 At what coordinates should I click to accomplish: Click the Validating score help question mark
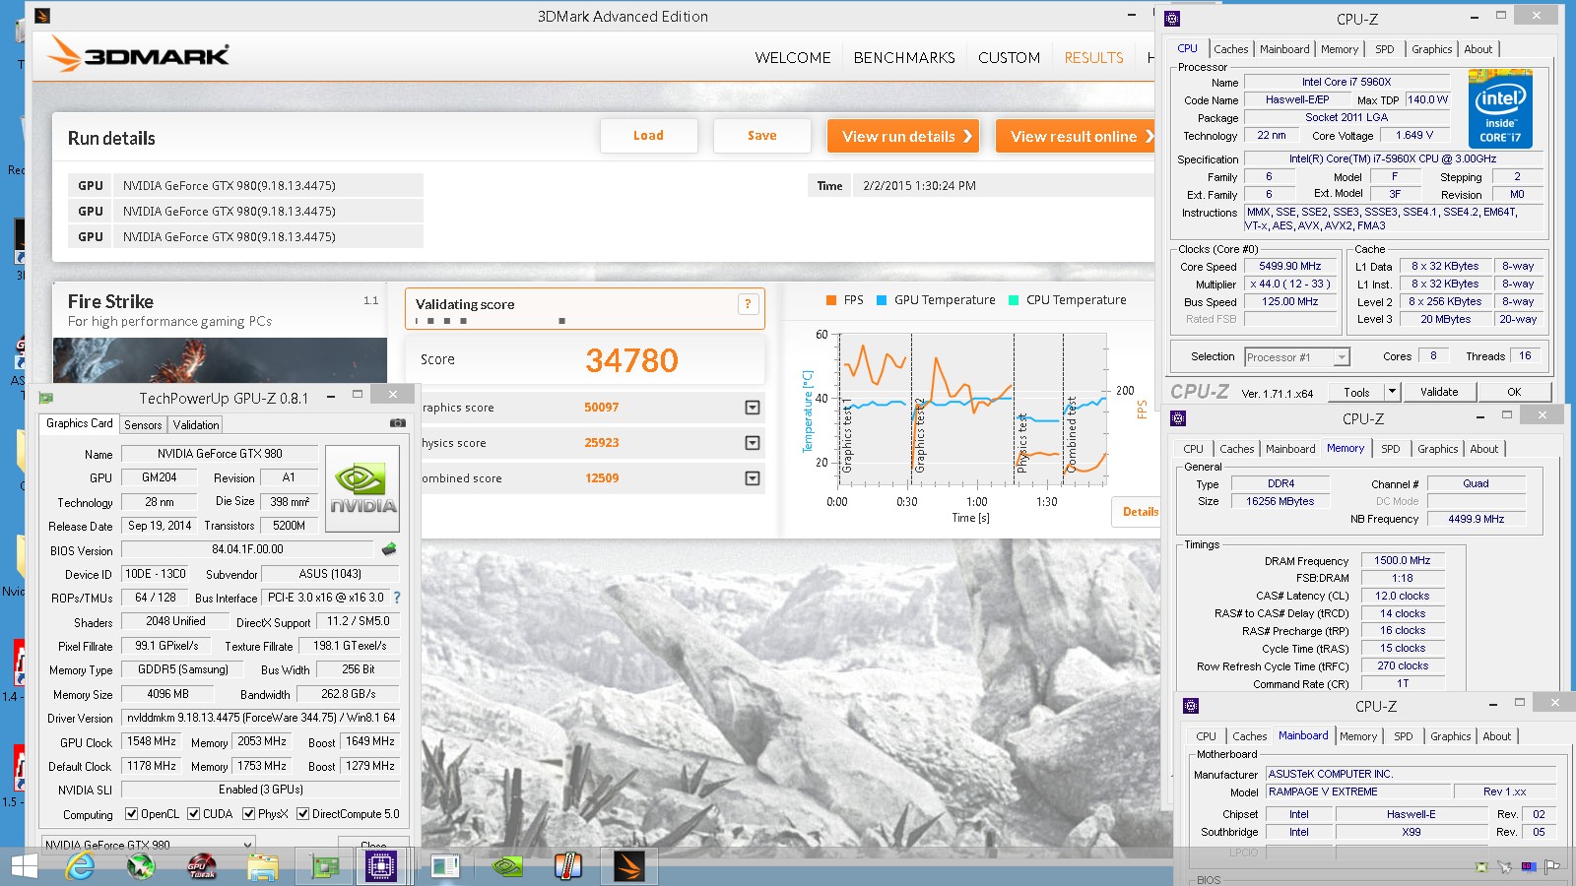[748, 304]
